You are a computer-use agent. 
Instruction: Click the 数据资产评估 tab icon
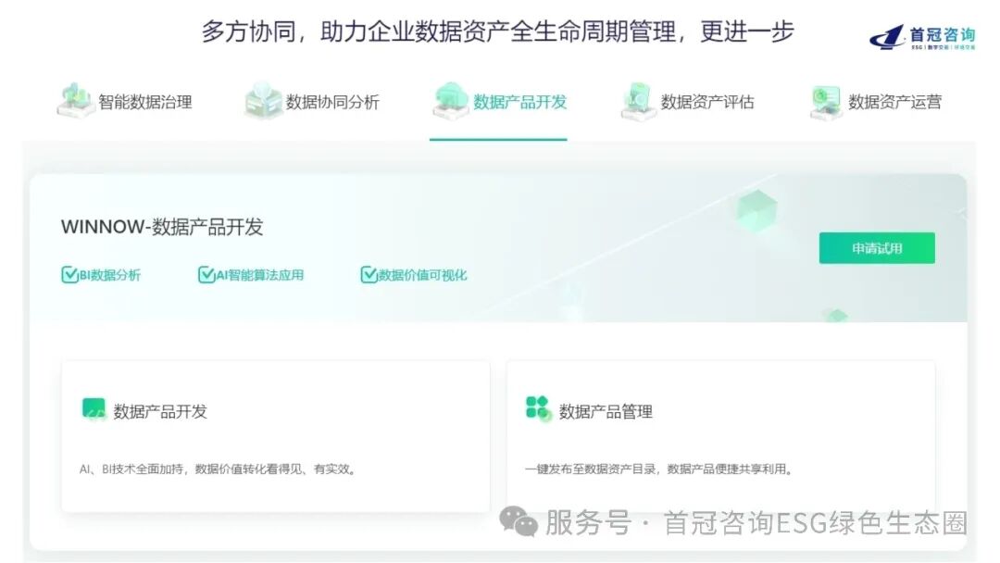[x=638, y=101]
